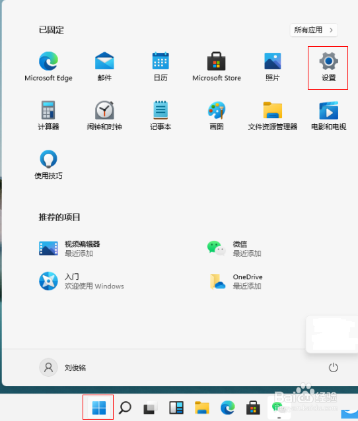
Task: Open taskbar search magnifier
Action: [125, 408]
